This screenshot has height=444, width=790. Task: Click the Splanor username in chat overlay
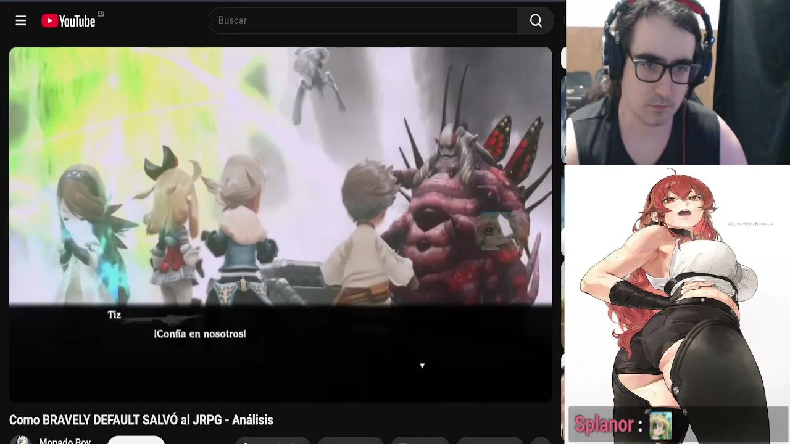click(x=604, y=425)
